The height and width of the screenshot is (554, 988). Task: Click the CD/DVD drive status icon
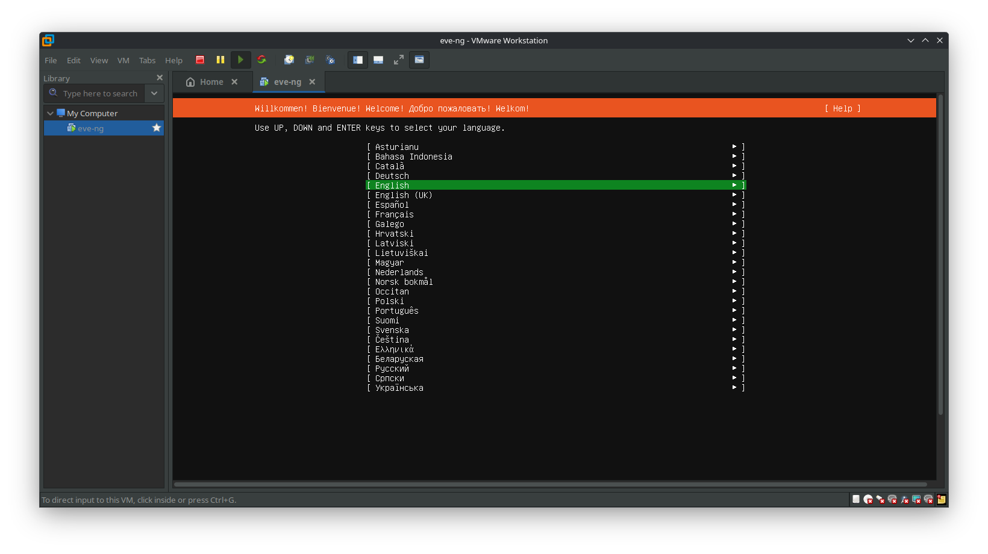click(868, 499)
